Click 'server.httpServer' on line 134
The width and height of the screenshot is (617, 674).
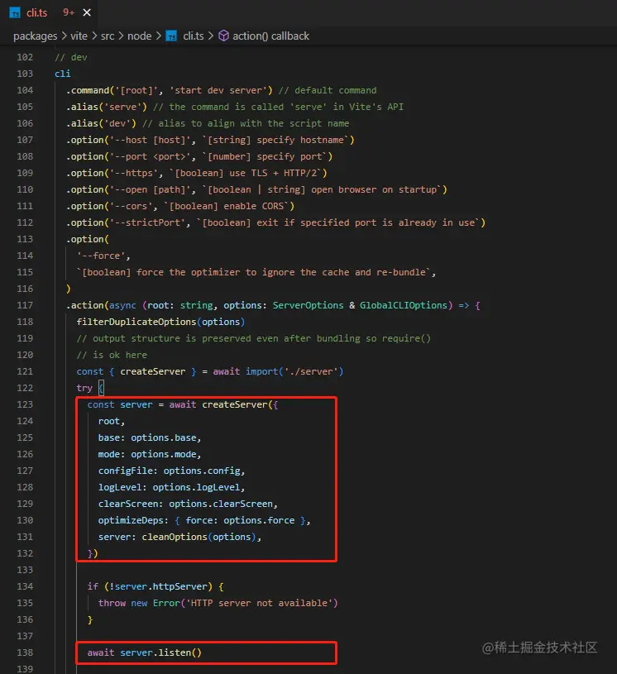tap(160, 586)
